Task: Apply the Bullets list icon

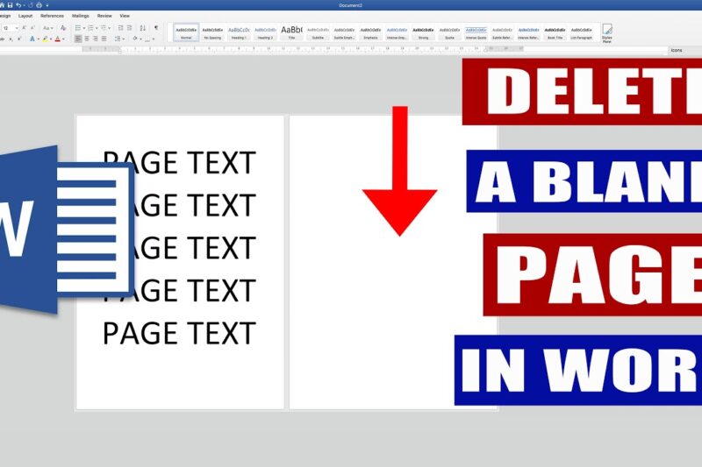Action: [x=78, y=28]
